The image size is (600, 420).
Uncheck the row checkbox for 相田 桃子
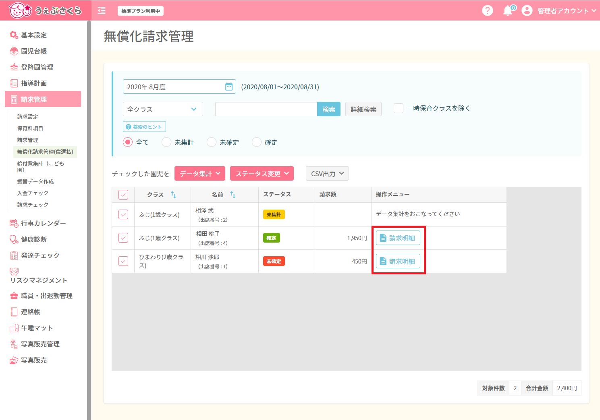(123, 238)
